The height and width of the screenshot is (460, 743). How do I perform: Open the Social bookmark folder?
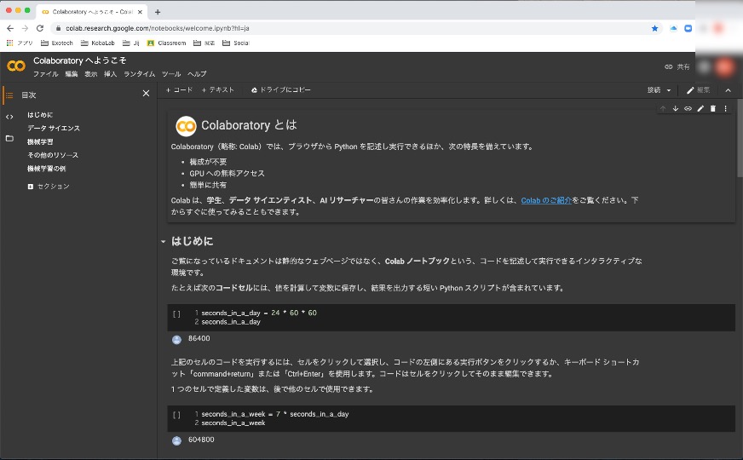tap(235, 43)
